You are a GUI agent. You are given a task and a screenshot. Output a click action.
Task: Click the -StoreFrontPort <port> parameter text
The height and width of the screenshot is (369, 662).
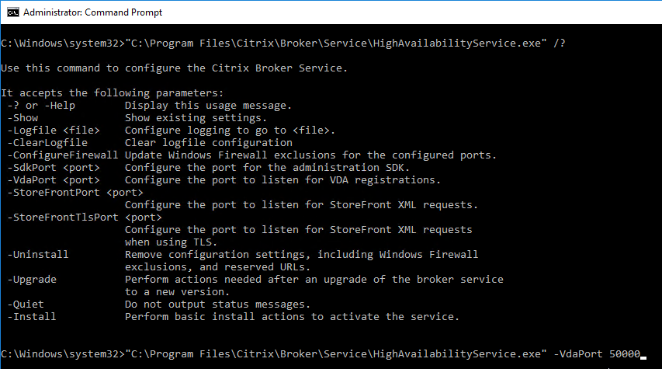tap(75, 193)
